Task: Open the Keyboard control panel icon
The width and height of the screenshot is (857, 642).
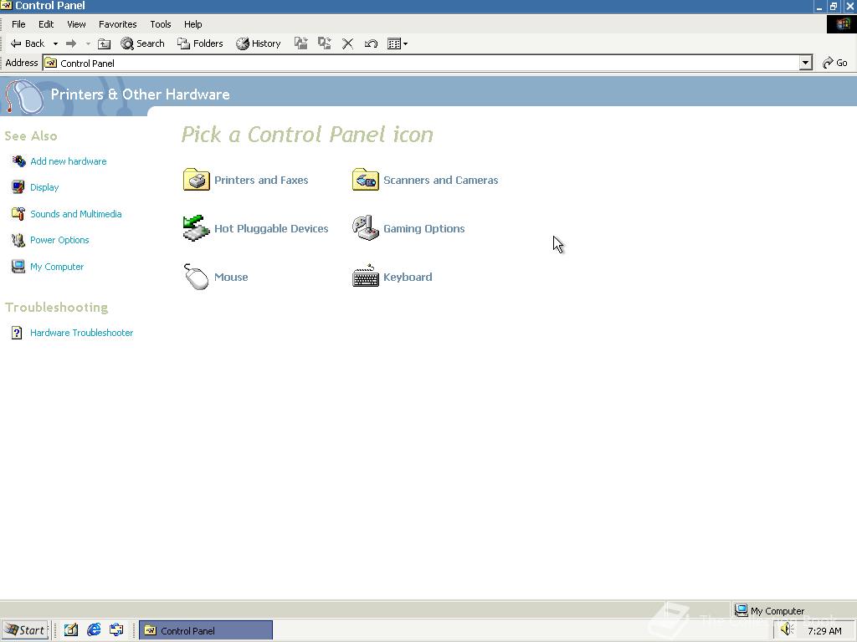Action: tap(366, 277)
